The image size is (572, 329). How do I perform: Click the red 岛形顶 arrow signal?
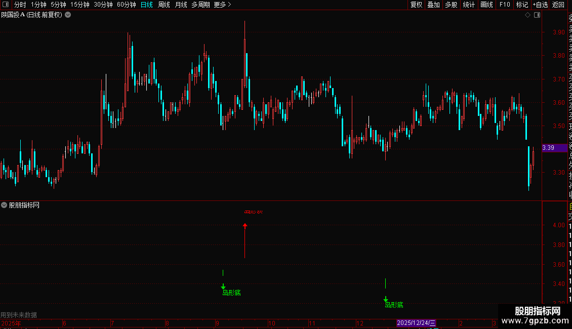(245, 240)
